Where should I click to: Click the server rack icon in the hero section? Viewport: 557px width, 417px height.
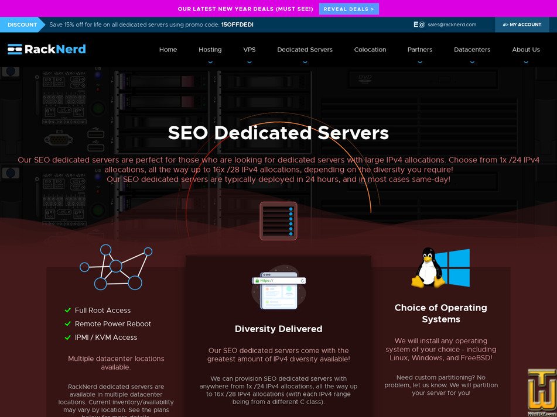pyautogui.click(x=279, y=221)
